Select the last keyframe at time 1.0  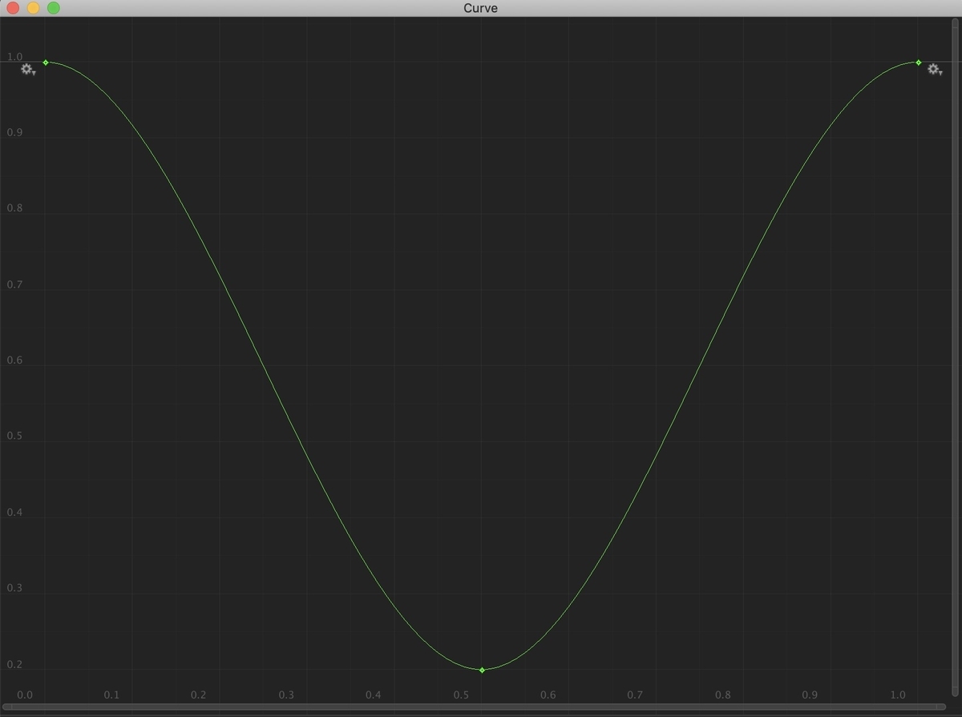[x=919, y=62]
